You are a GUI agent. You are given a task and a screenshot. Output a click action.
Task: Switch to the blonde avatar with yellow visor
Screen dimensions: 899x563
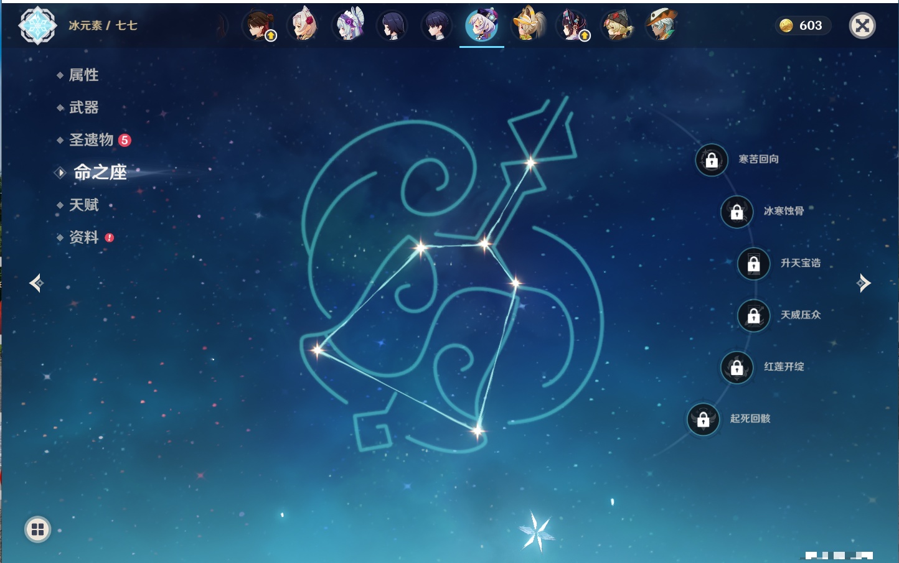coord(528,26)
